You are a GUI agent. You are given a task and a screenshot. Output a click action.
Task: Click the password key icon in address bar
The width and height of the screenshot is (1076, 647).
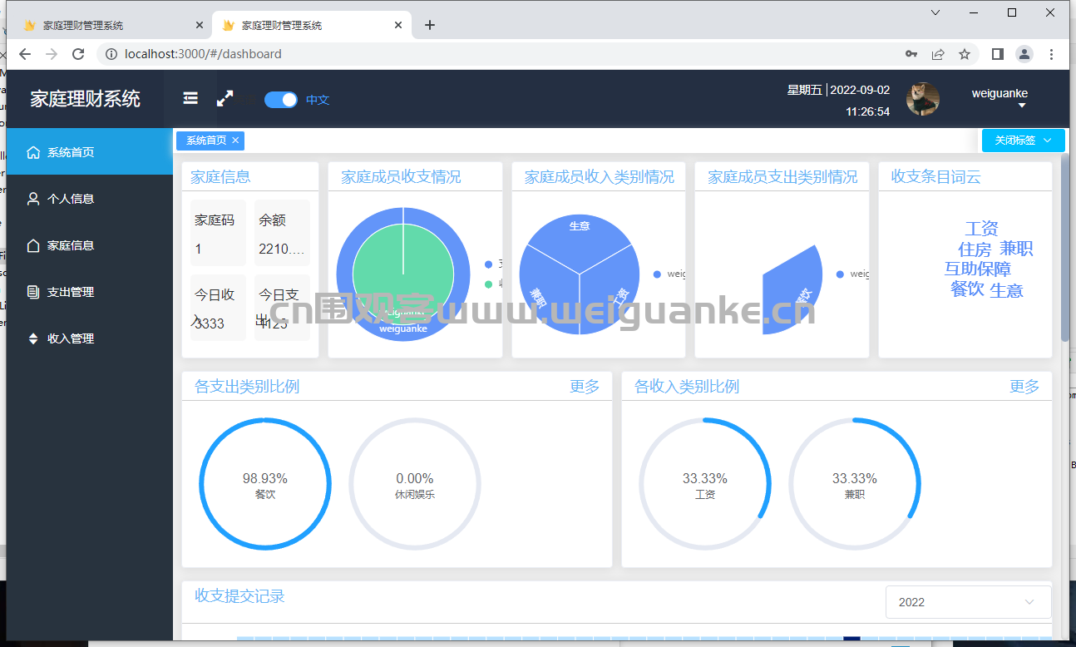(911, 54)
